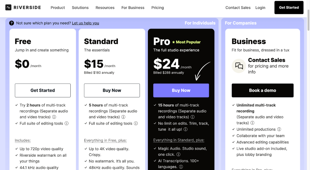Click info icon next to Magic Audio feature
310x170 pixels.
[178, 155]
